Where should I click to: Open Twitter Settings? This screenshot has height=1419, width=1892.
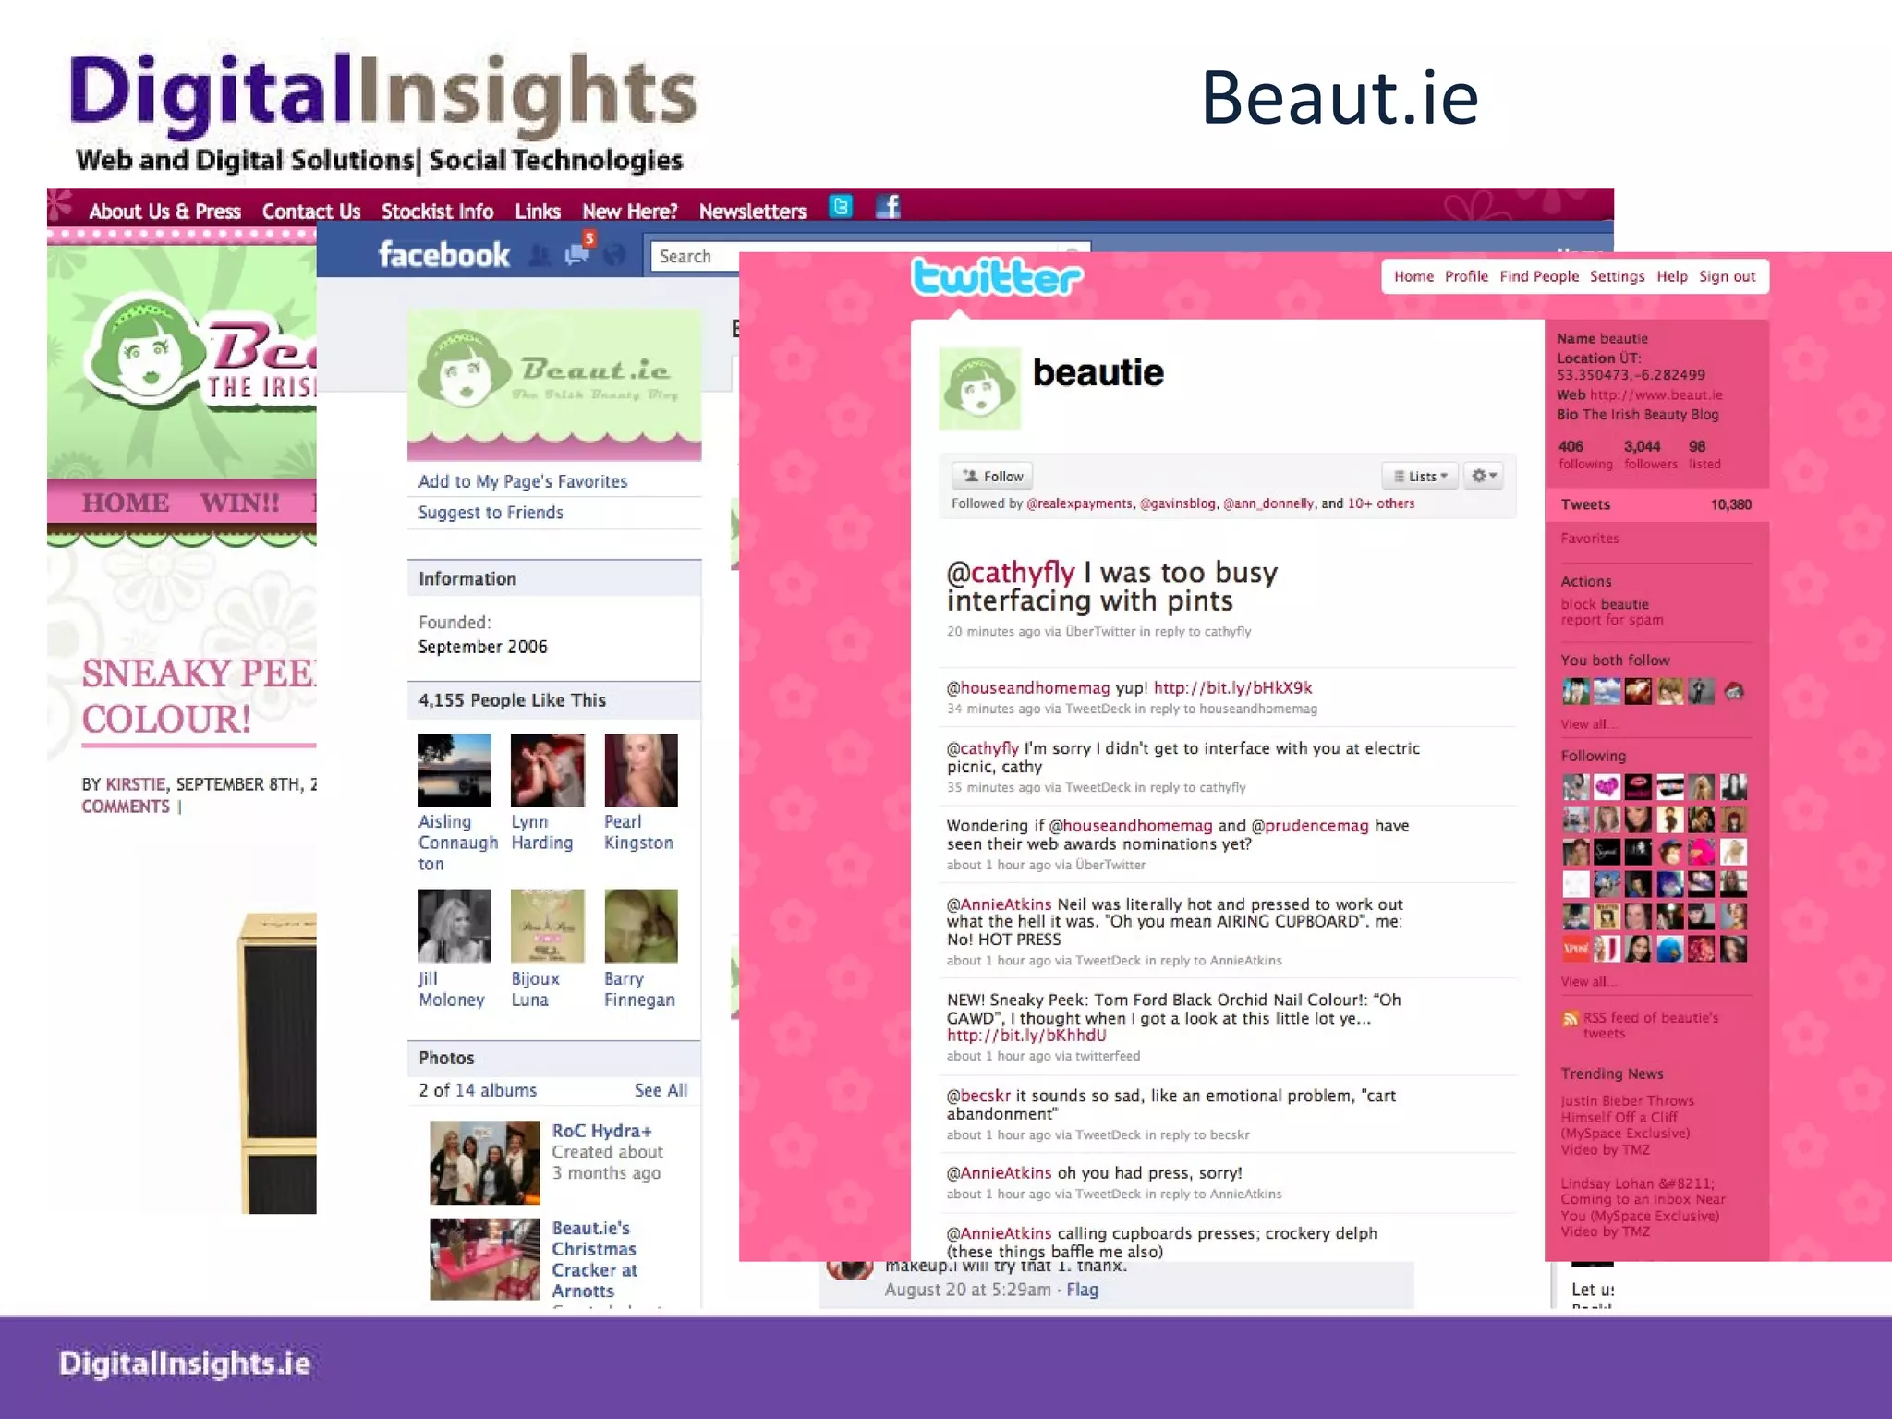click(x=1617, y=276)
